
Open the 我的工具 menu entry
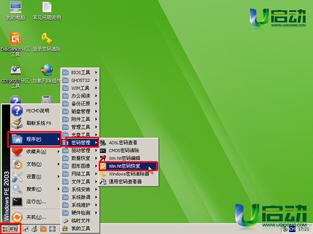pos(80,228)
